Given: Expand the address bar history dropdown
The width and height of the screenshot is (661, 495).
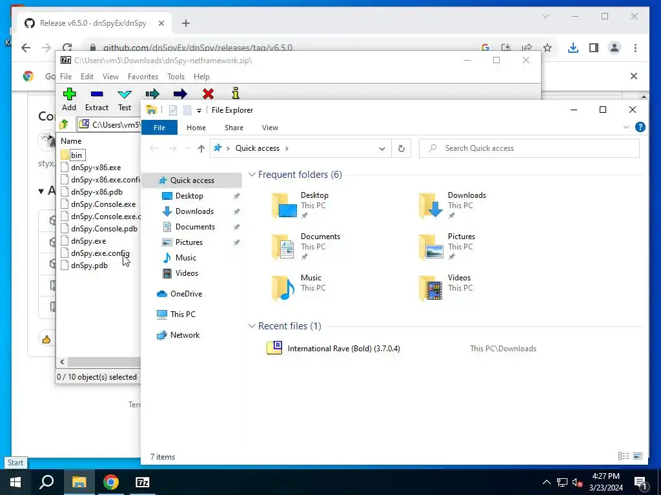Looking at the screenshot, I should point(382,149).
